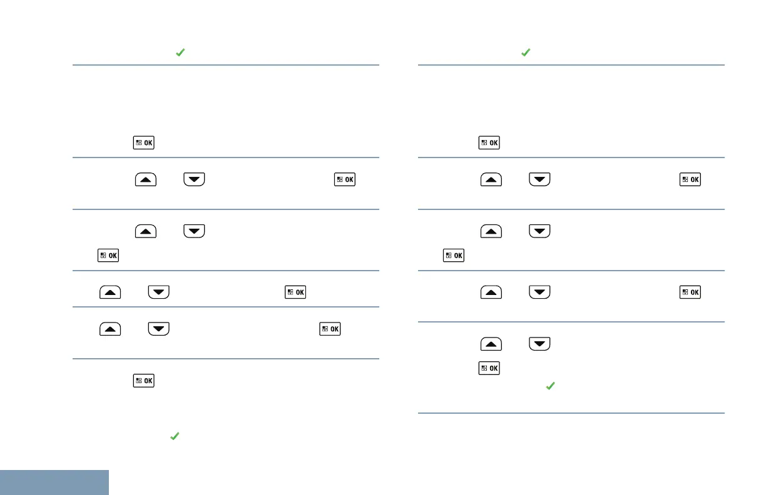
Task: Click the OK key ending left column's second step
Action: (345, 180)
